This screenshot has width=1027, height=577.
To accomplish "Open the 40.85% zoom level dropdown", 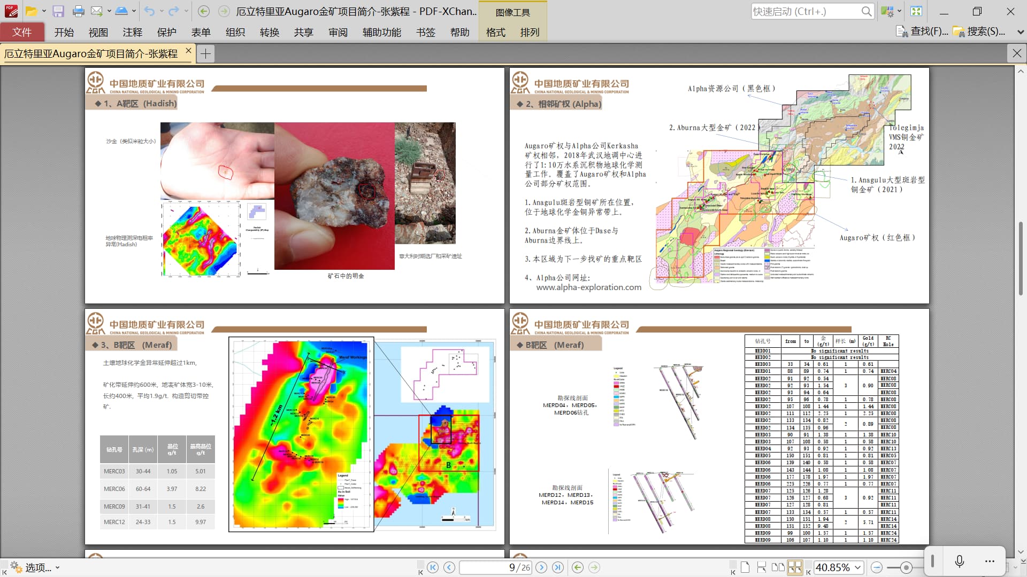I will point(858,567).
